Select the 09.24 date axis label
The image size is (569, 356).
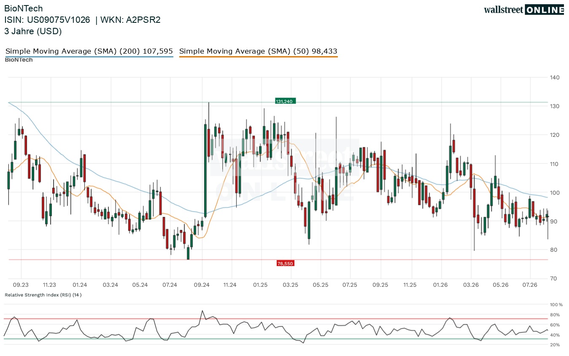pyautogui.click(x=202, y=285)
